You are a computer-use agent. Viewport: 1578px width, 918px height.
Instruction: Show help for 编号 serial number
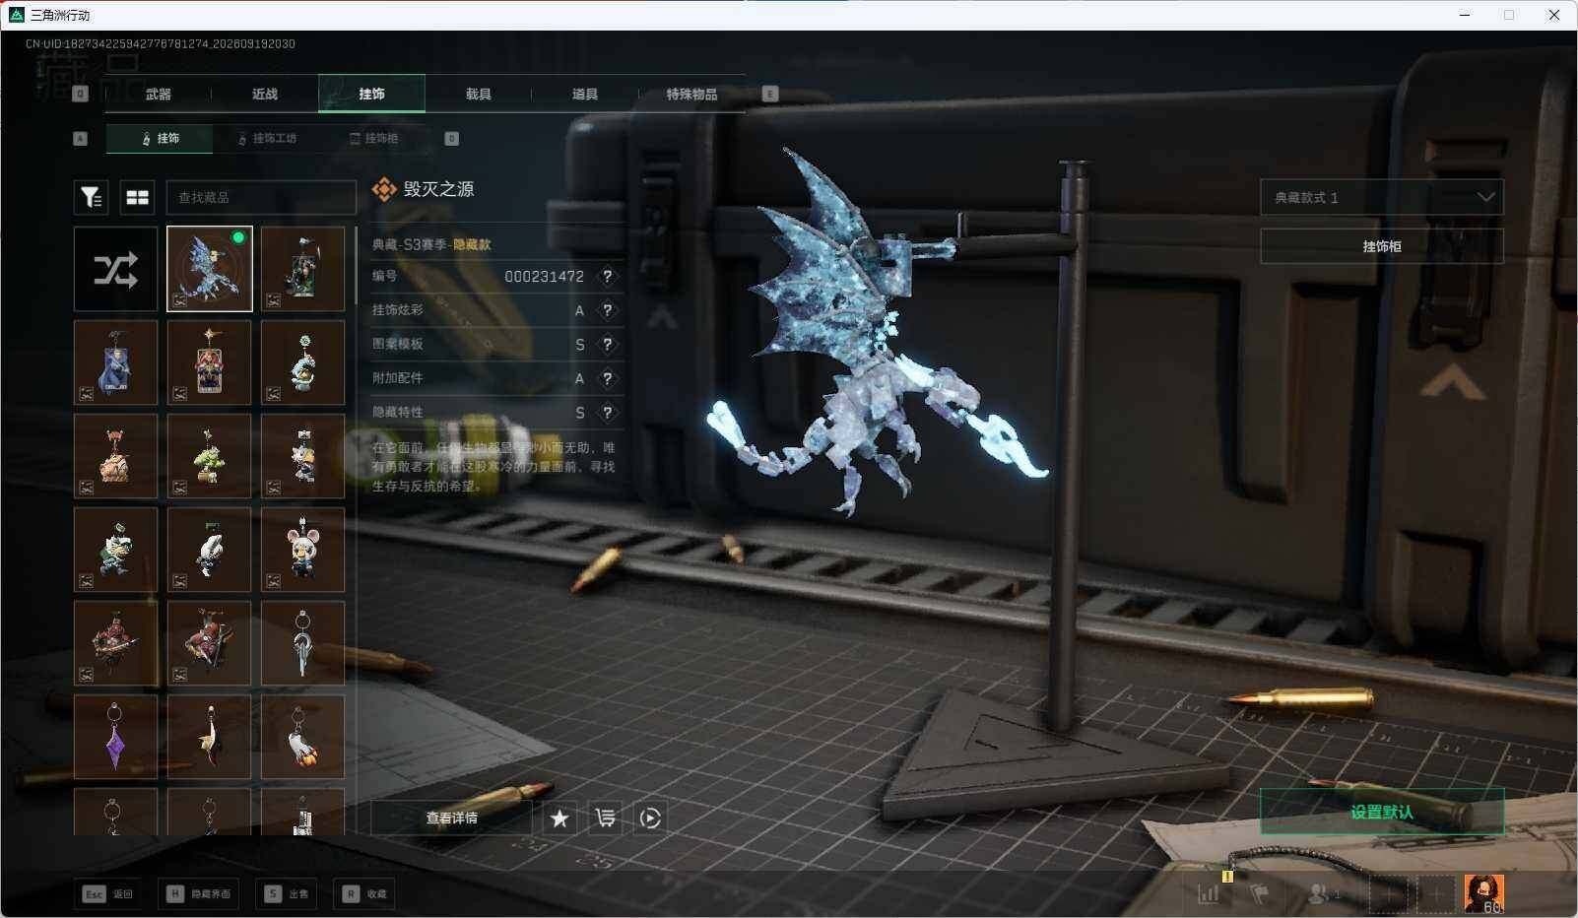point(608,277)
